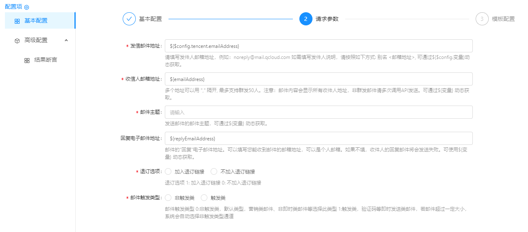Image resolution: width=528 pixels, height=232 pixels.
Task: Select the 加入退订链接 radio option
Action: point(168,171)
